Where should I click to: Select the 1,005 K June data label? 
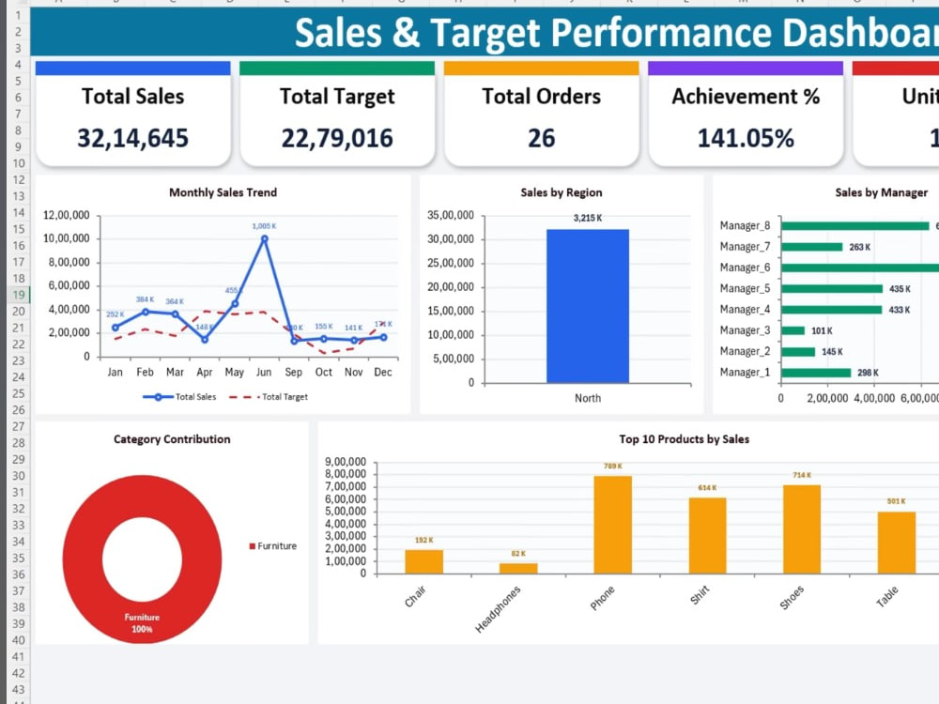click(x=264, y=226)
